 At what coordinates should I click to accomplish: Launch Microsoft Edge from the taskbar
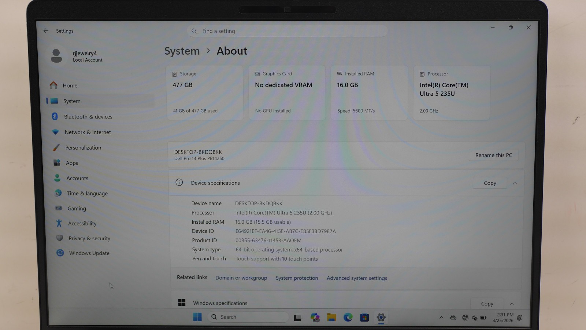pyautogui.click(x=348, y=317)
